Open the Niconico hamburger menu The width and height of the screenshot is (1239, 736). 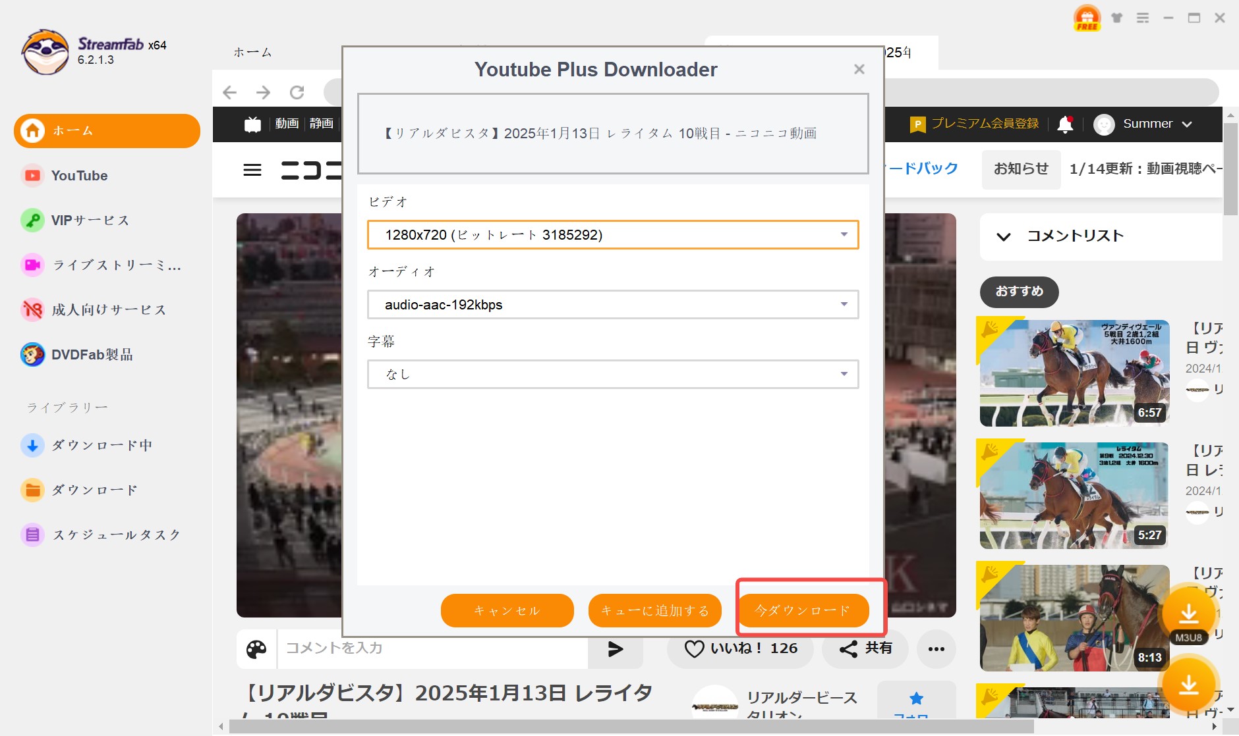pyautogui.click(x=252, y=171)
